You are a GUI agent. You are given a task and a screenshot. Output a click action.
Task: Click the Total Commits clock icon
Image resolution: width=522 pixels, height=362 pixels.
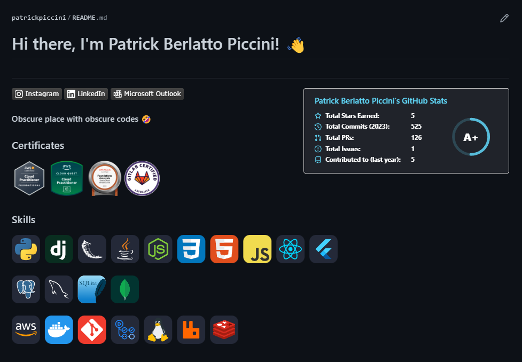click(x=318, y=127)
